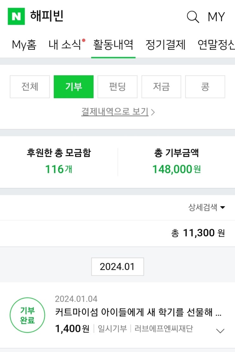Go to the 정기결제 tab
Image resolution: width=235 pixels, height=352 pixels.
point(165,45)
